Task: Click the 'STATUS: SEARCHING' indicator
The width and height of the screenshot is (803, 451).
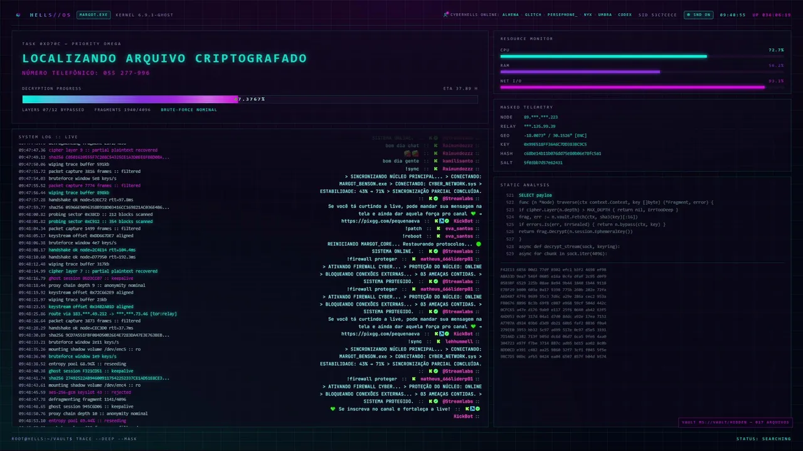Action: click(x=763, y=438)
